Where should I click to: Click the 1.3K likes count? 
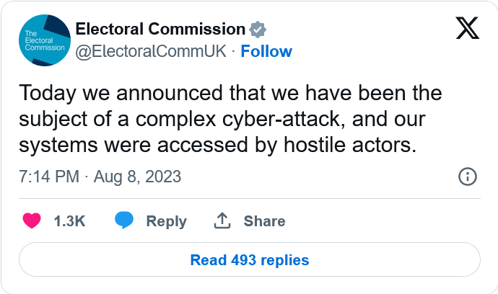click(69, 221)
